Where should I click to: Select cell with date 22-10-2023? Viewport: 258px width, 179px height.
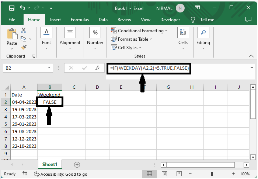tap(24, 146)
